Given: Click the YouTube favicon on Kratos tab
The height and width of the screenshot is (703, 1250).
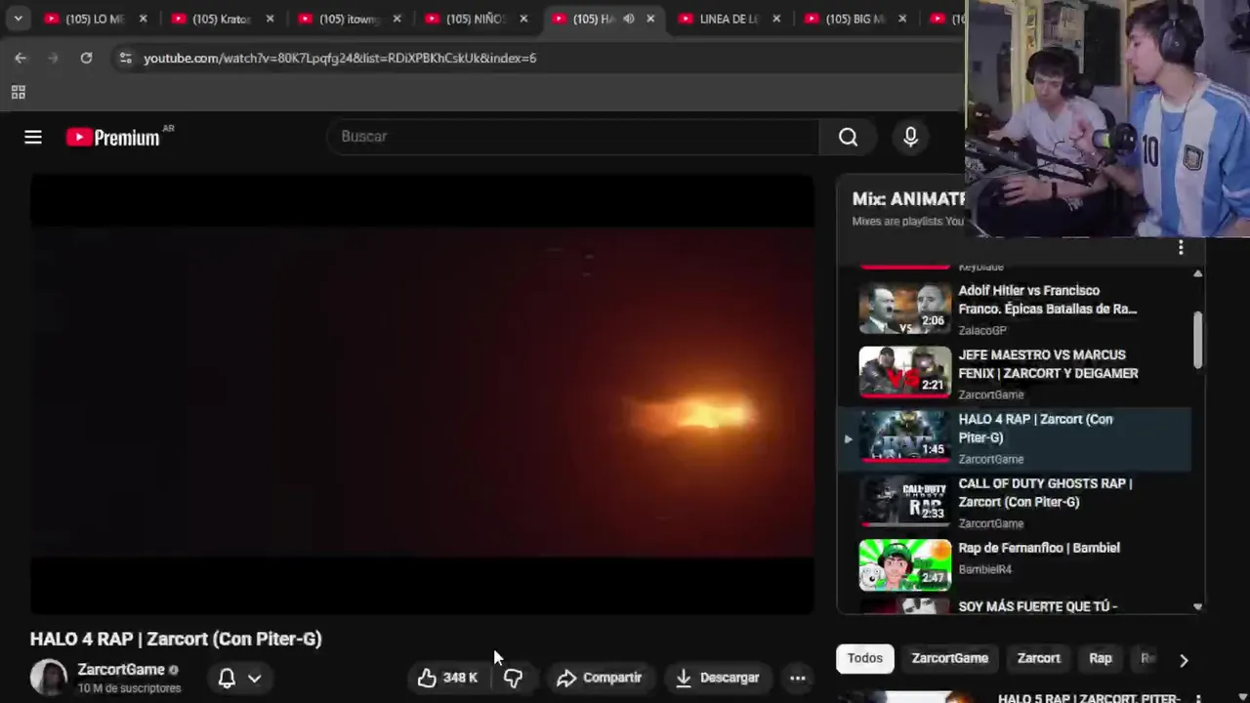Looking at the screenshot, I should click(x=179, y=19).
